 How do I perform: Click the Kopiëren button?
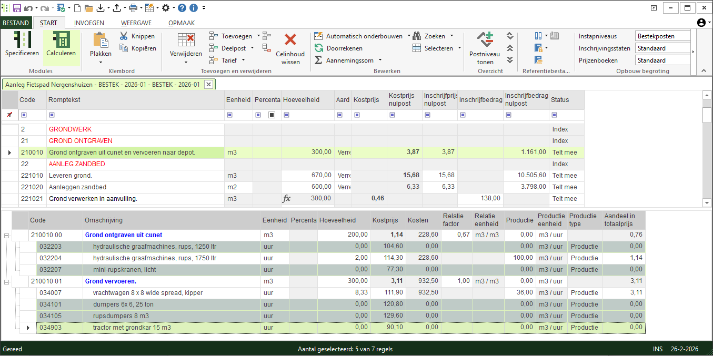point(137,48)
